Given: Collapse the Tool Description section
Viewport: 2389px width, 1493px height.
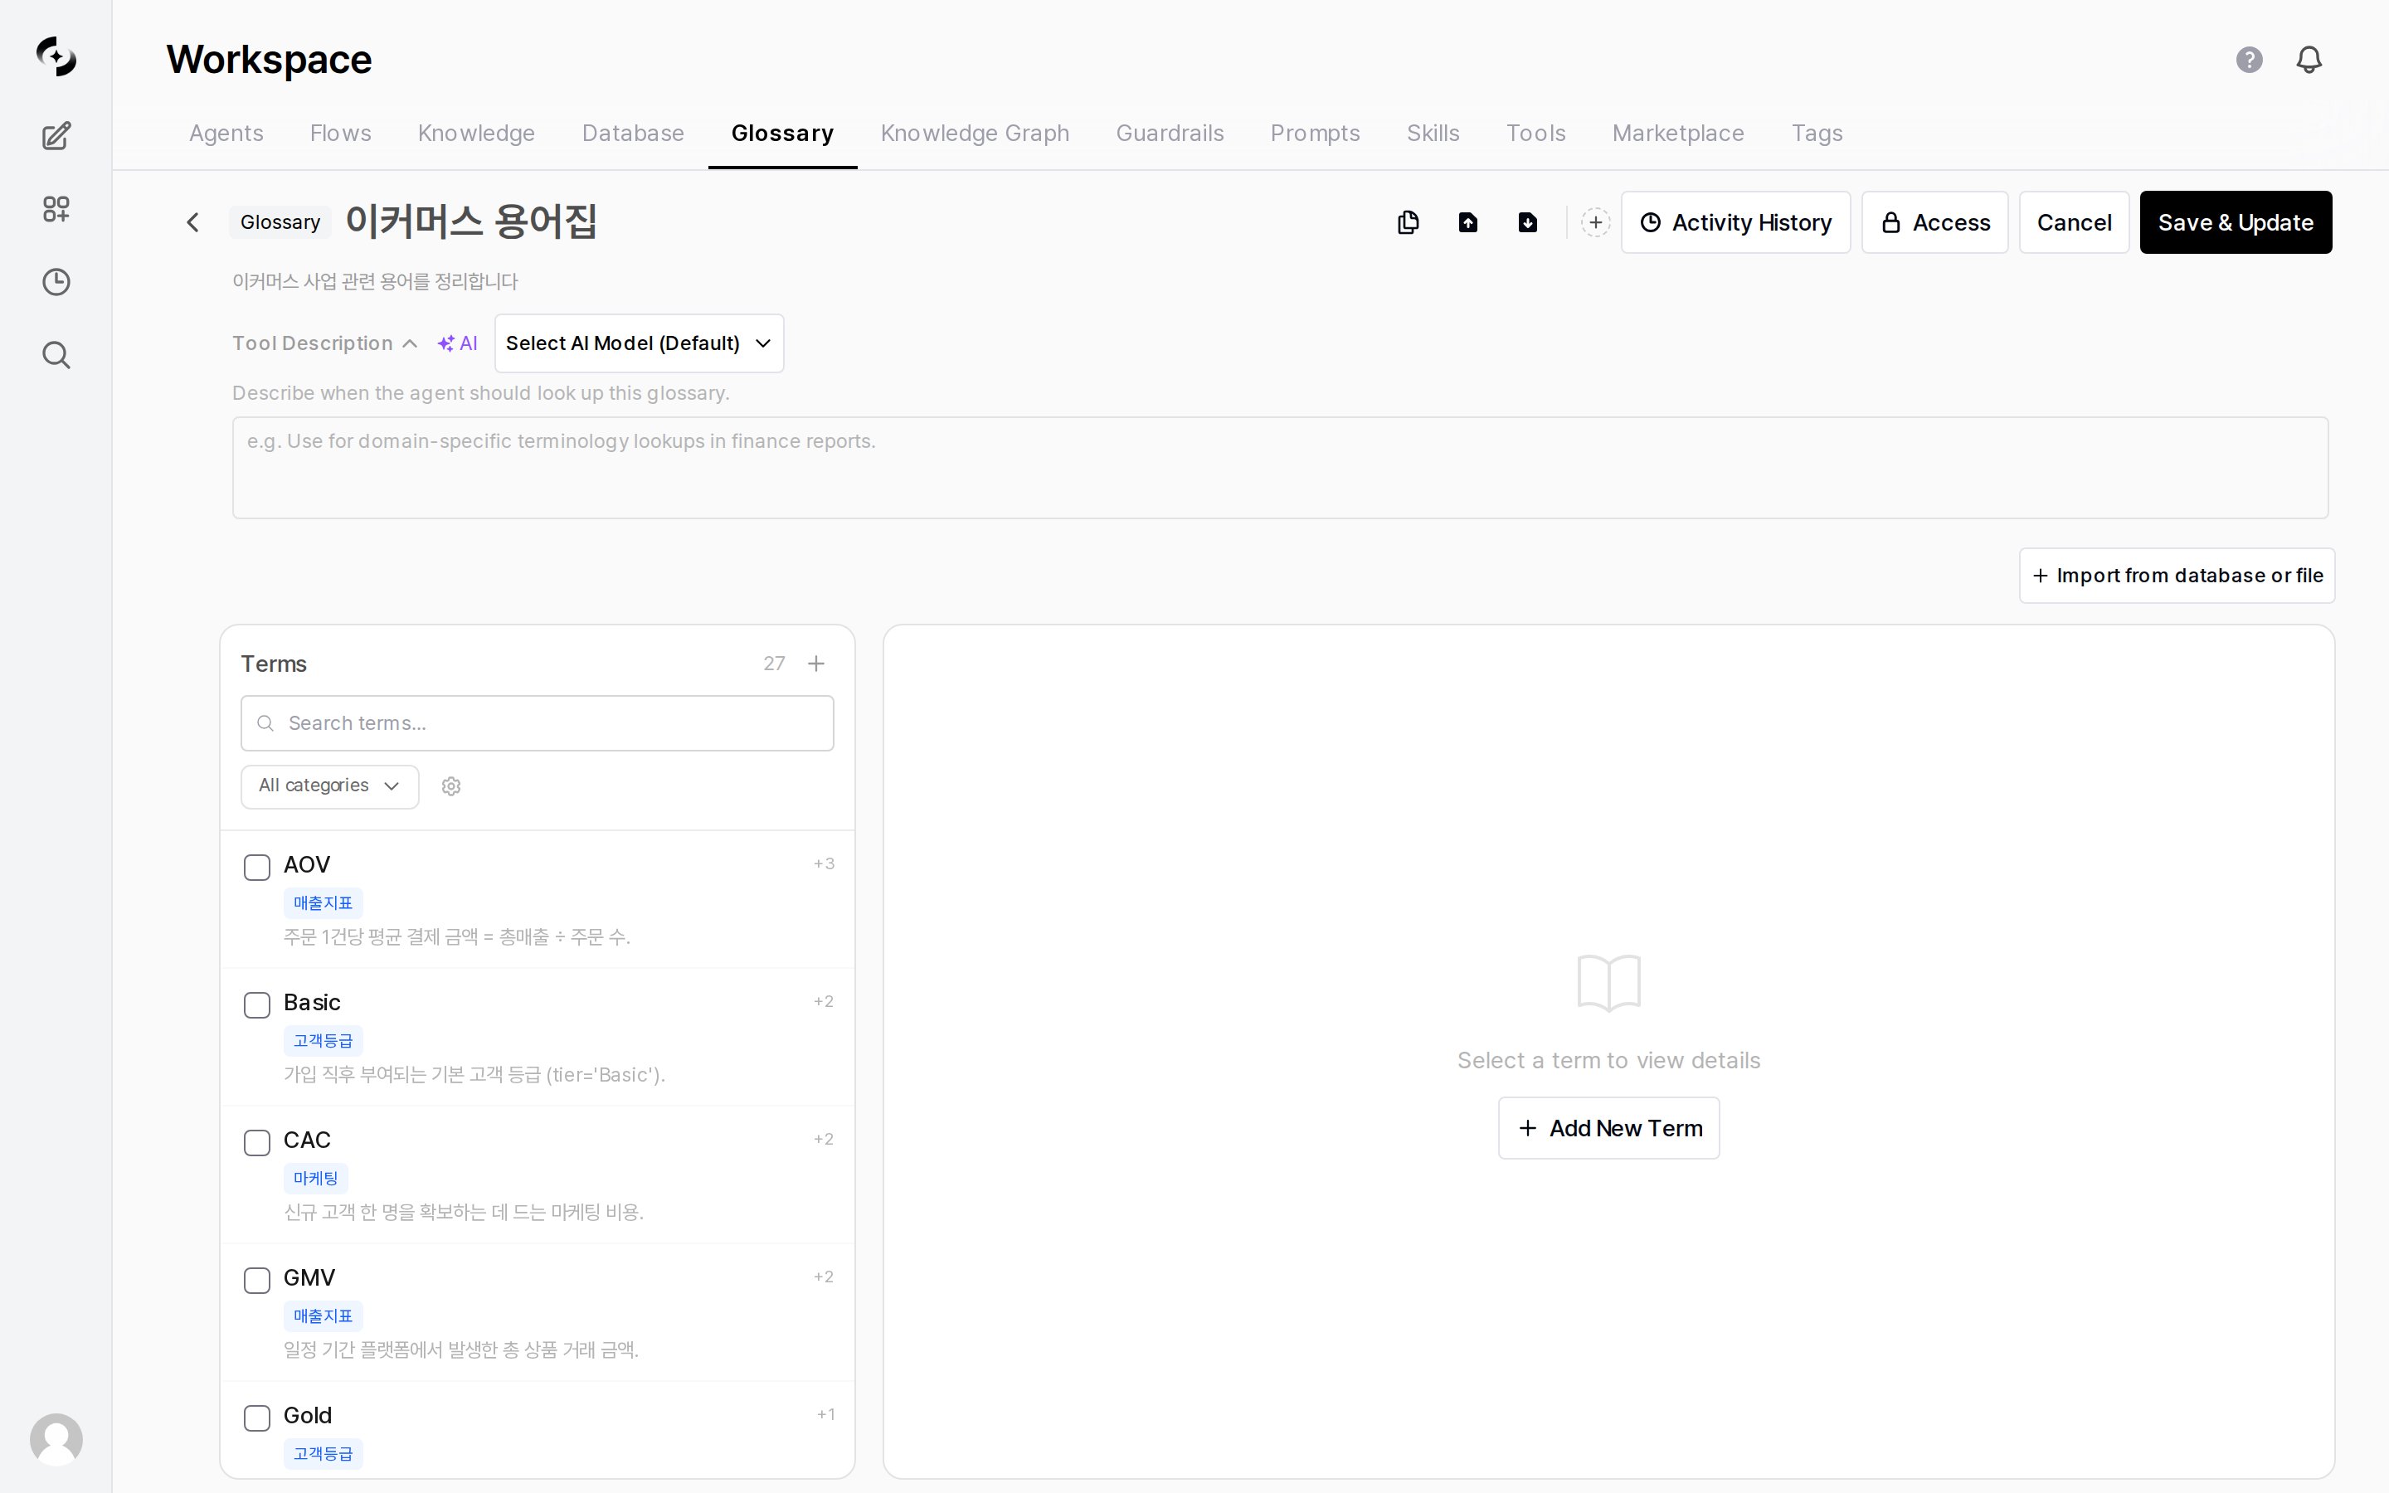Looking at the screenshot, I should click(x=325, y=343).
